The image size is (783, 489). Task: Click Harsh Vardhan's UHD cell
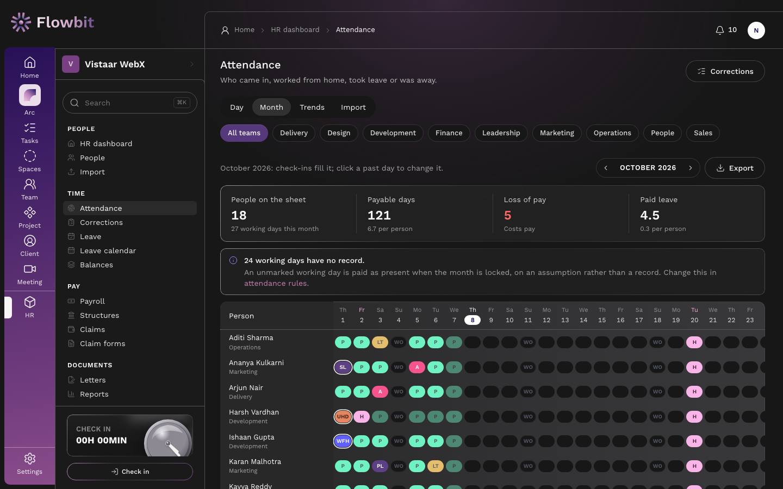tap(343, 417)
